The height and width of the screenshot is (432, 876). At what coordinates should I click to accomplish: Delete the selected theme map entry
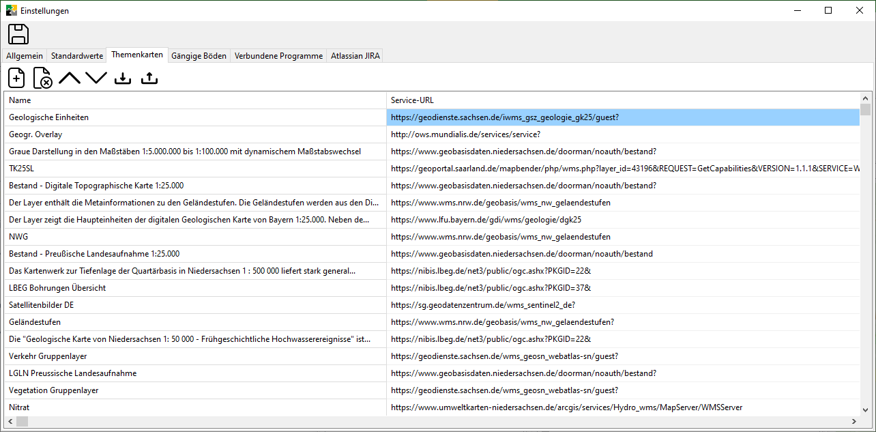tap(42, 78)
